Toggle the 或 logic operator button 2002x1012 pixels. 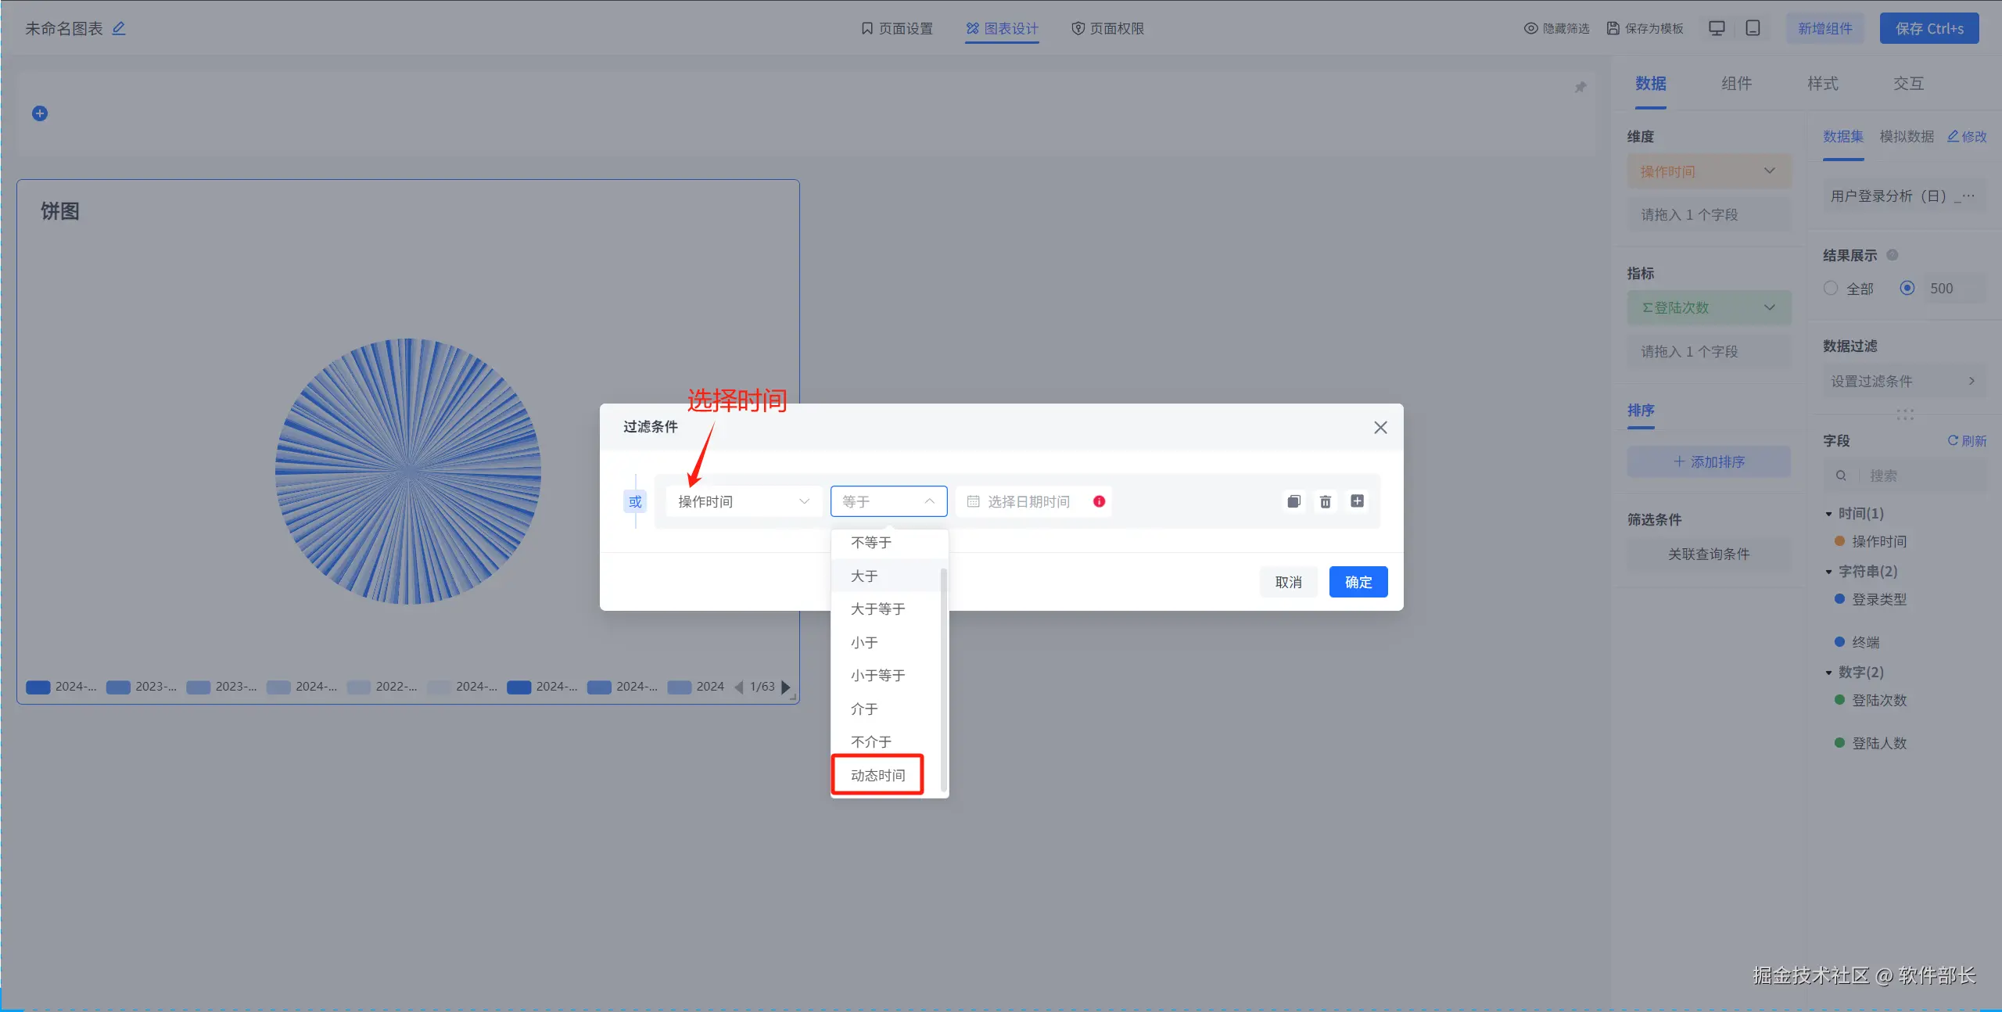635,501
